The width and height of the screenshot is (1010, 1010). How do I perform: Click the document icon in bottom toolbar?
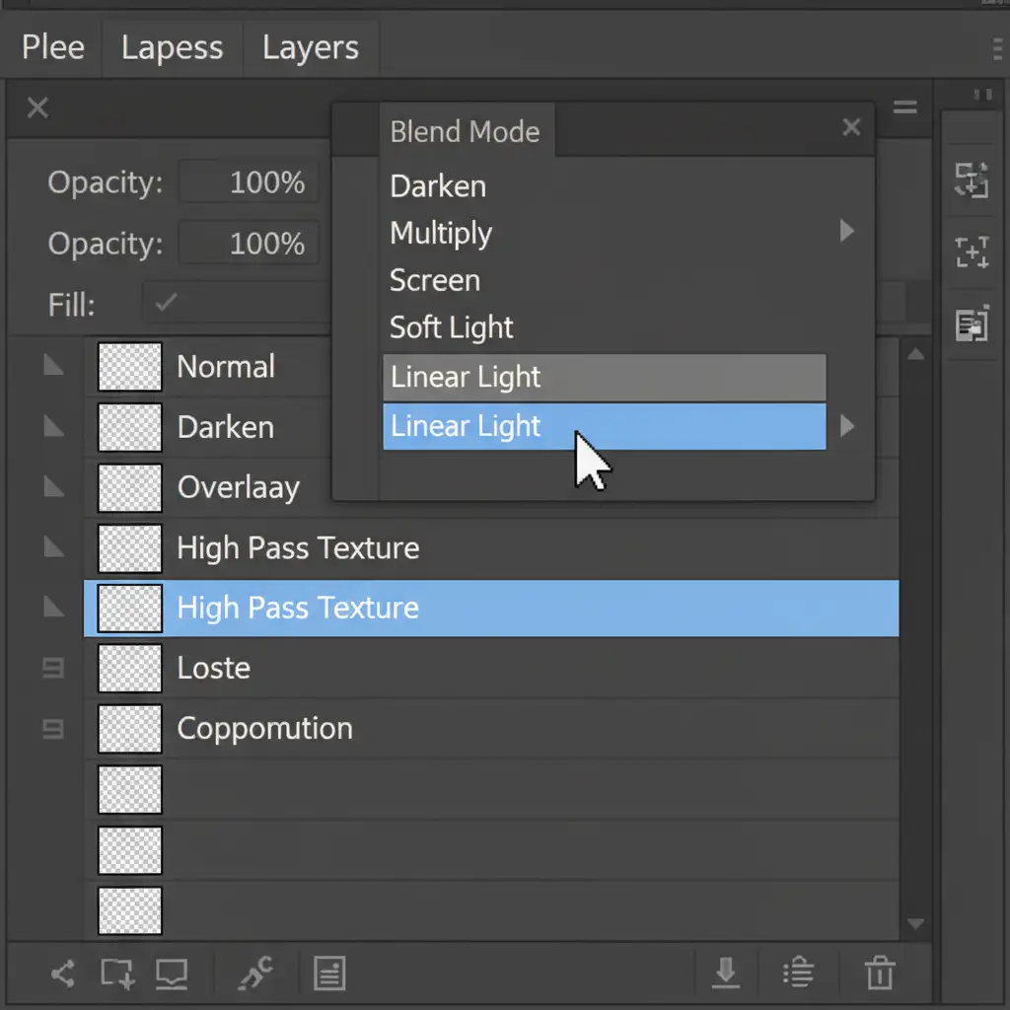tap(329, 974)
